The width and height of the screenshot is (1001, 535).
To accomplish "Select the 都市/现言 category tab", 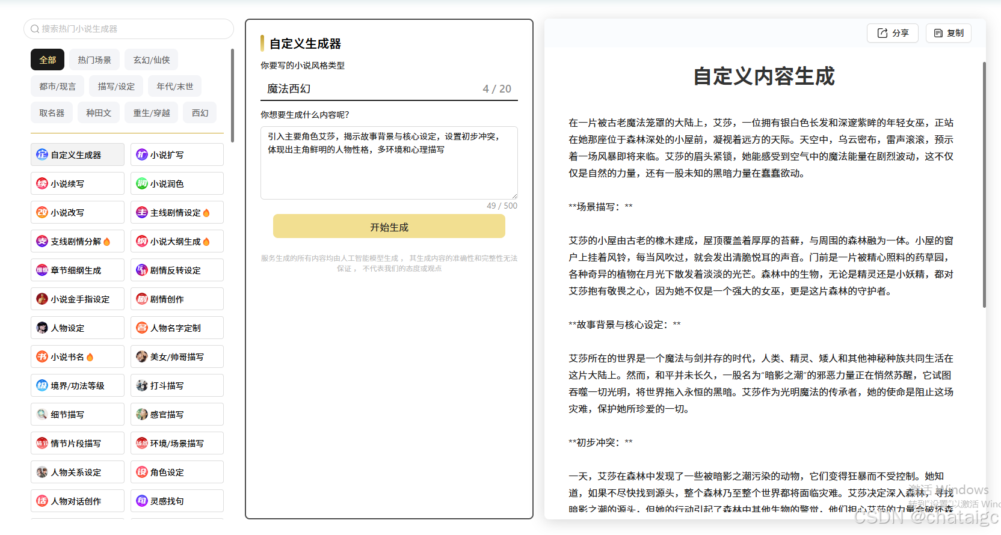I will tap(58, 87).
